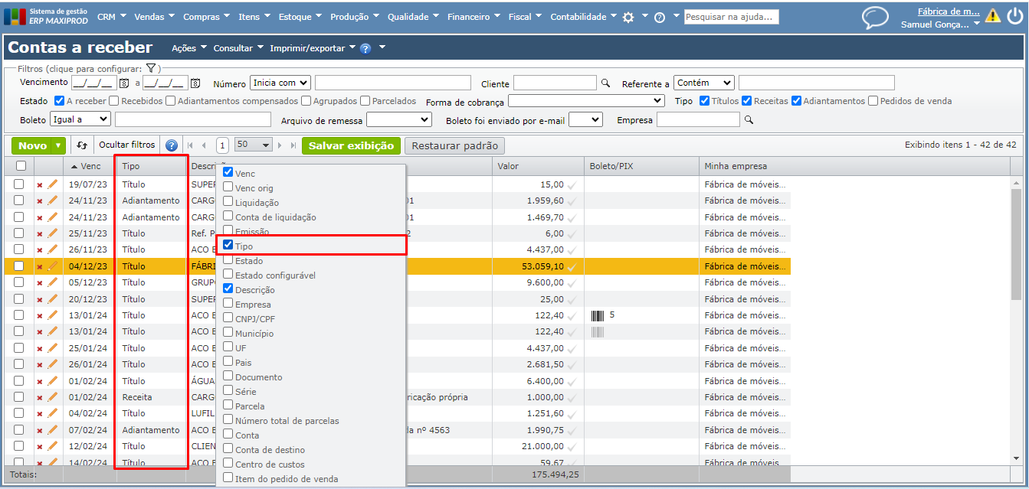The width and height of the screenshot is (1029, 489).
Task: Uncheck the Tipo column option
Action: click(228, 246)
